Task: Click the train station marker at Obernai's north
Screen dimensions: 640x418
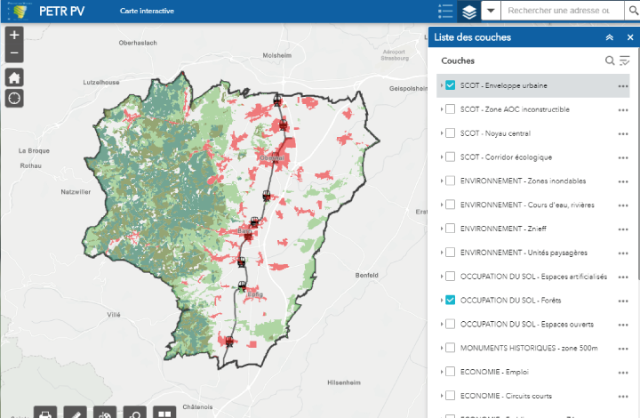Action: click(283, 125)
